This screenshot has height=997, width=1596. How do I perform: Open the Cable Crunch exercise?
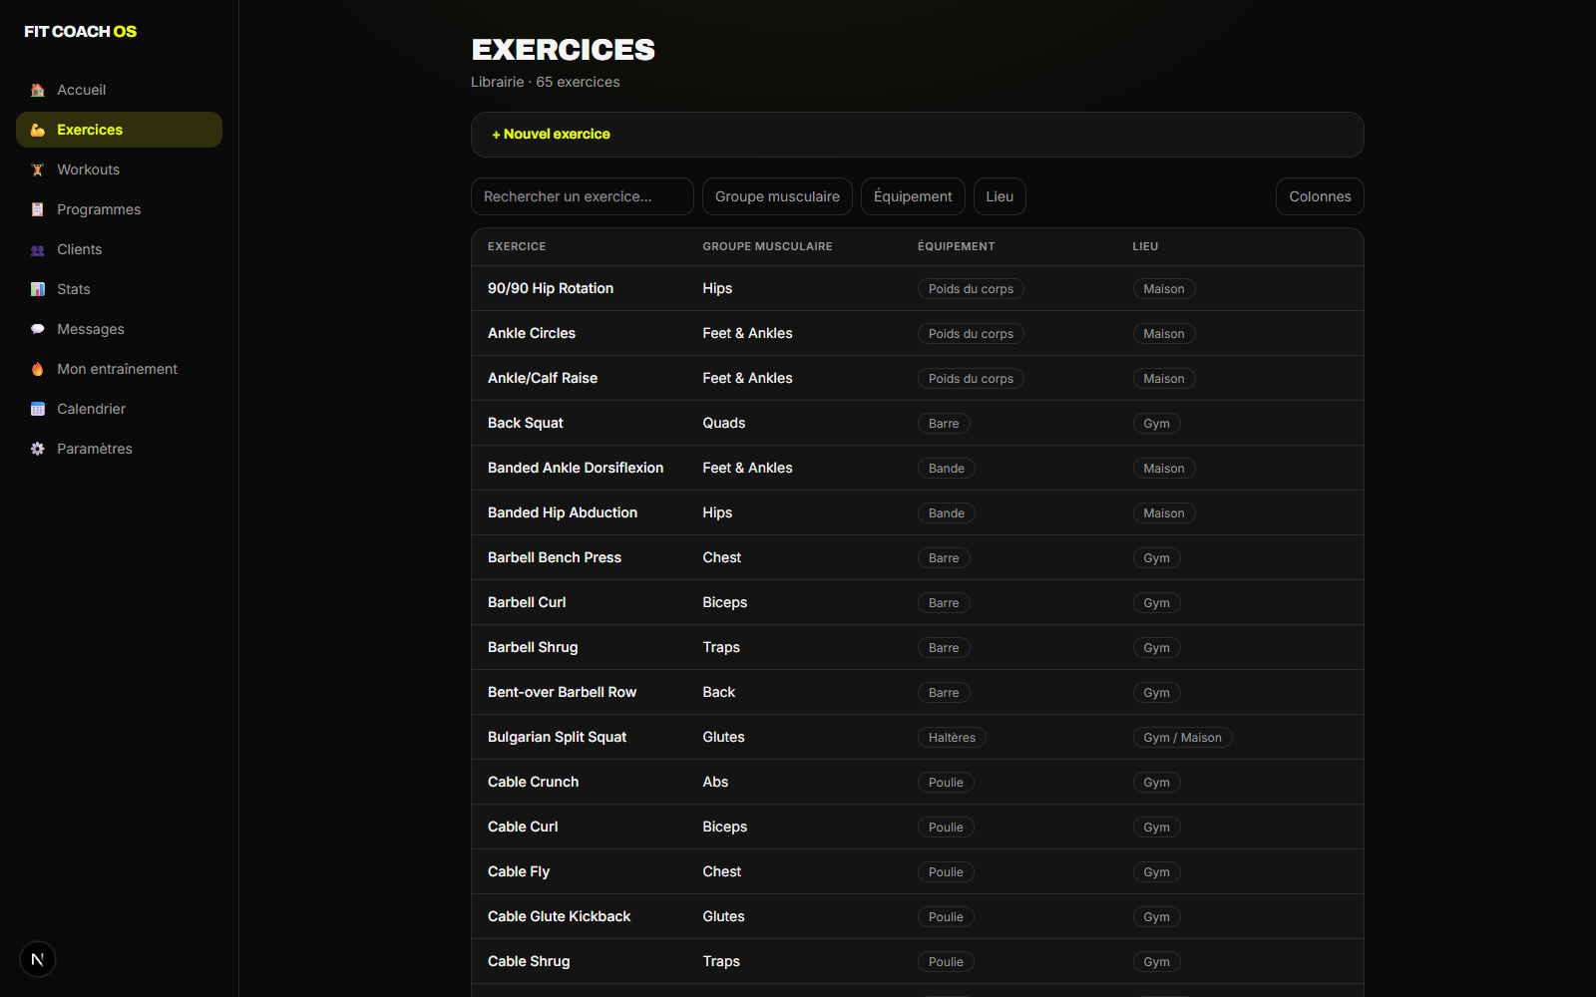tap(918, 782)
